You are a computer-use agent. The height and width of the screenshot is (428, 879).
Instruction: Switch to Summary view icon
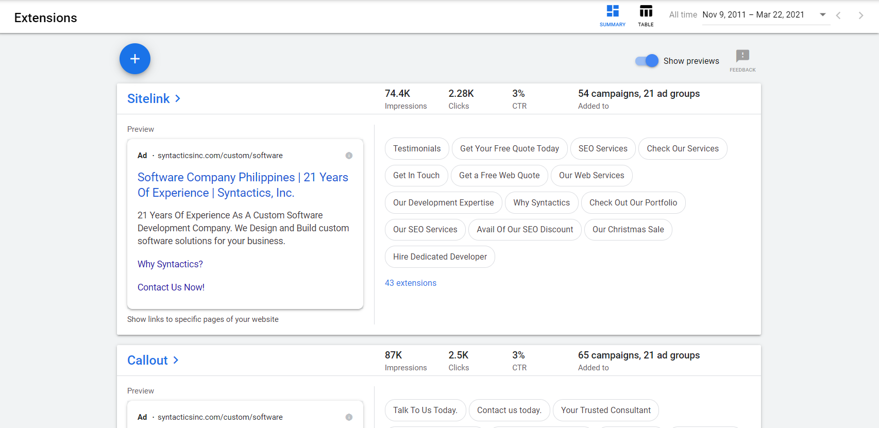coord(613,15)
